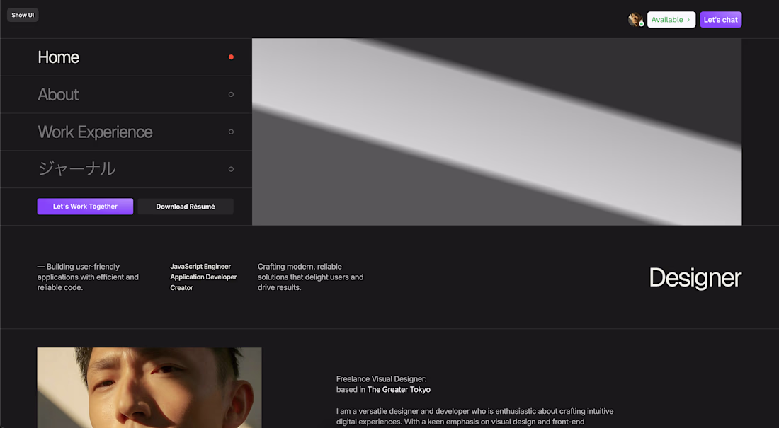The width and height of the screenshot is (779, 428).
Task: Select the circle indicator beside Work Experience
Action: pos(231,132)
